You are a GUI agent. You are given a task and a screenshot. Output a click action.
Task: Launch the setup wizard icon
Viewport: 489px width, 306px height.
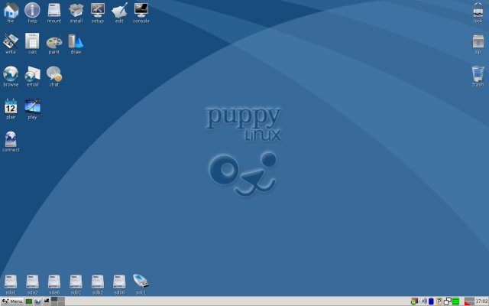point(98,12)
